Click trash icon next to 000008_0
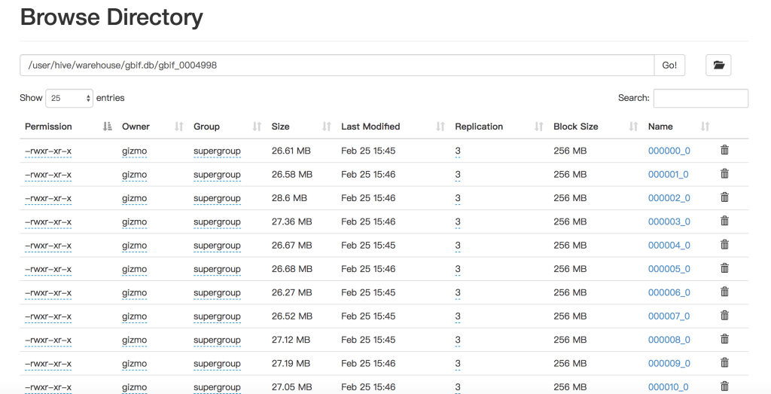This screenshot has width=771, height=394. coord(724,340)
